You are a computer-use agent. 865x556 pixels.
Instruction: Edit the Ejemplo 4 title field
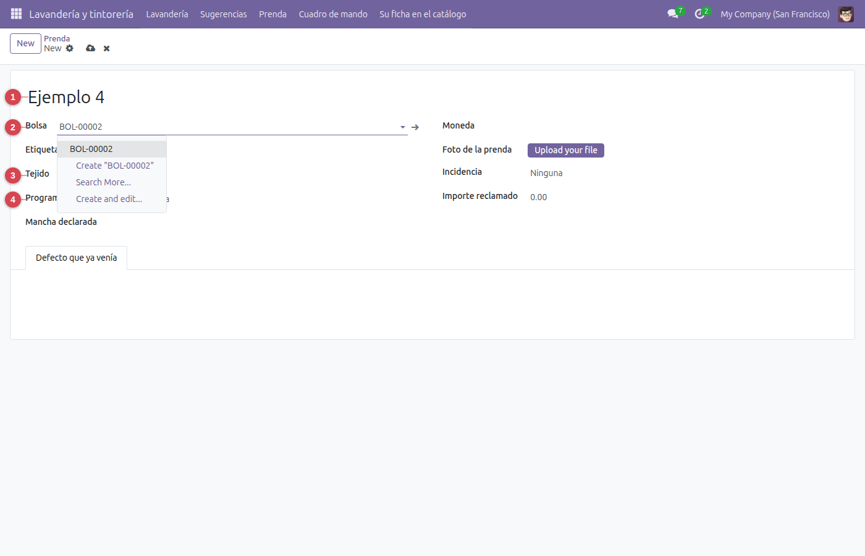coord(66,97)
